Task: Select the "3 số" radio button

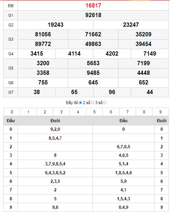Action: [105, 103]
